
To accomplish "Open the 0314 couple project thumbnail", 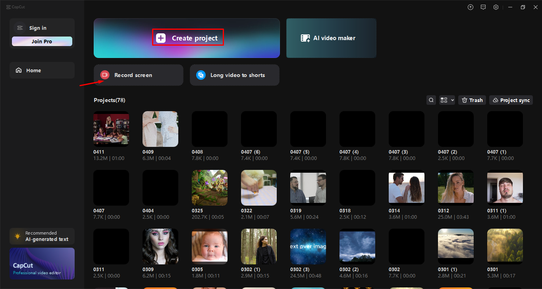I will click(x=407, y=188).
